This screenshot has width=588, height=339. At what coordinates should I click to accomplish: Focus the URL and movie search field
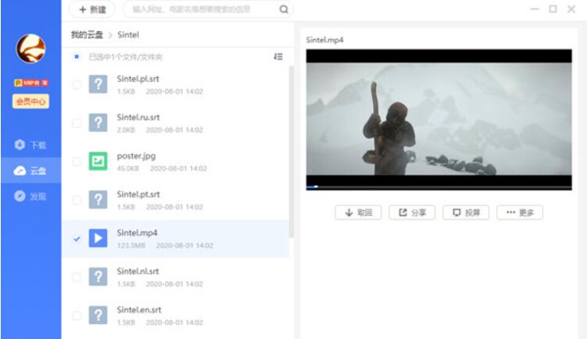201,9
